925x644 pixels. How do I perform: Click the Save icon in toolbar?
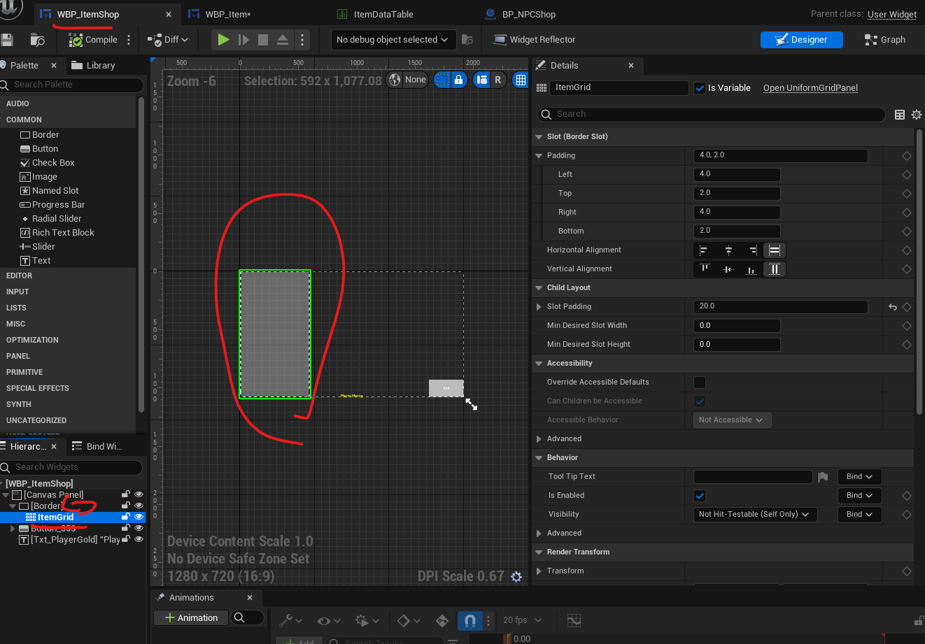(x=7, y=40)
